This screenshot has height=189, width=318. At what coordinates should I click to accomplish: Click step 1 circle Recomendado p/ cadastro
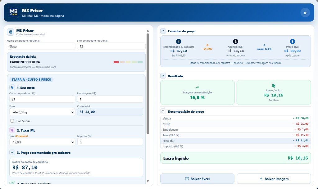(179, 42)
